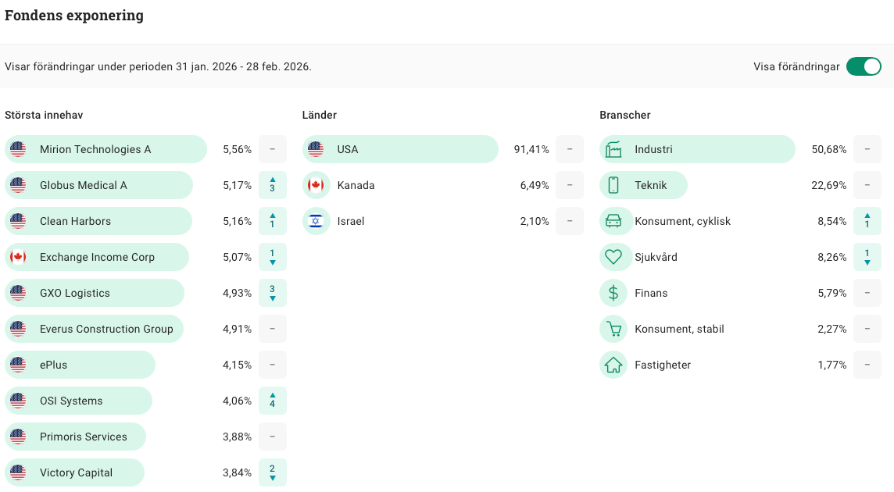The height and width of the screenshot is (492, 894).
Task: Click the Israel flag in the Länder list
Action: tap(315, 221)
